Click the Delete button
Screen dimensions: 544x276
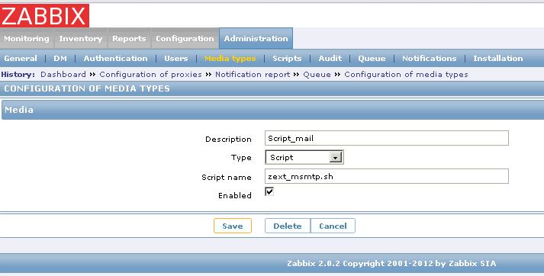point(288,226)
